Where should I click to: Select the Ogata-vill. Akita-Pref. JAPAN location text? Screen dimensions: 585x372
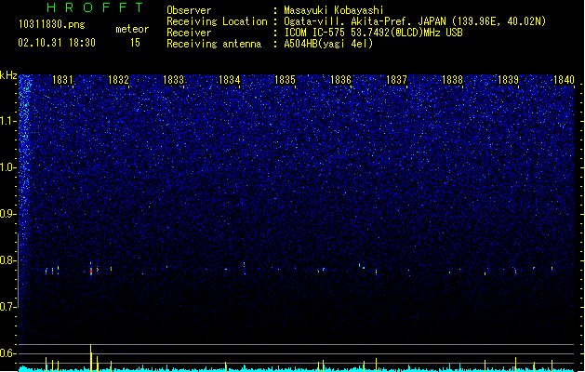[415, 21]
